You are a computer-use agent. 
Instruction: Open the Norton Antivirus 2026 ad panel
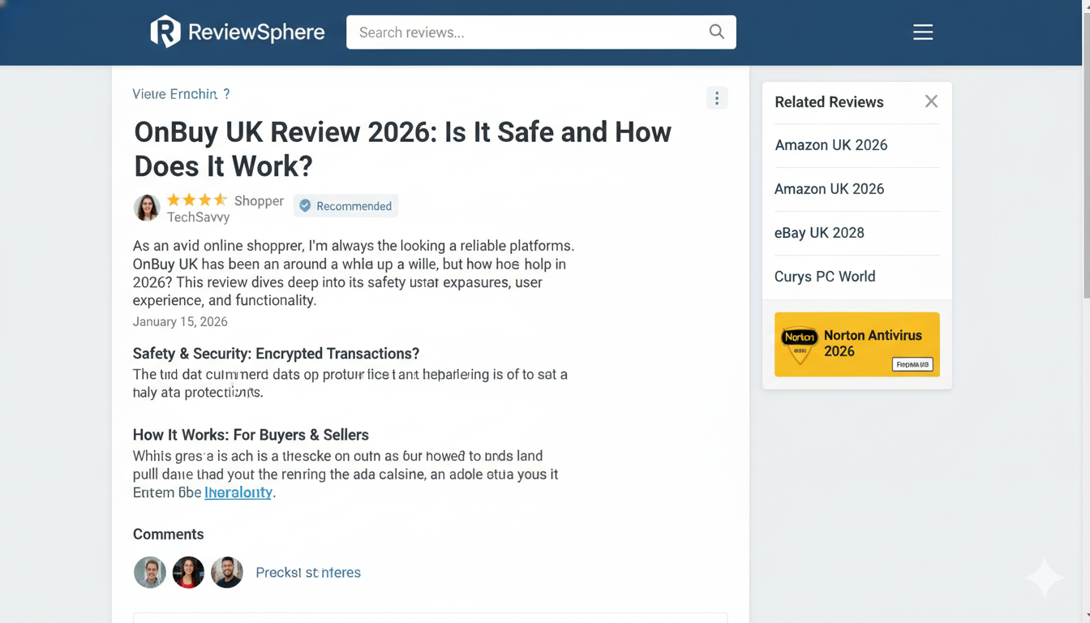[856, 345]
